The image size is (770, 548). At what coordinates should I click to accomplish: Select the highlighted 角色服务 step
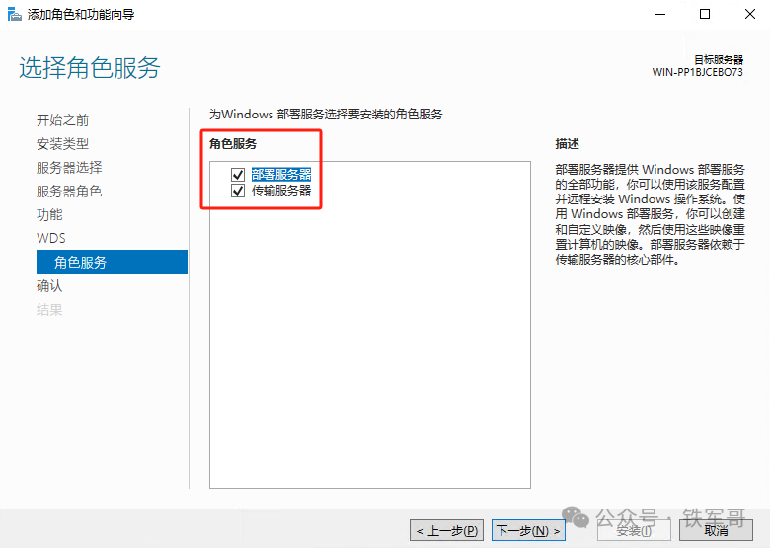(112, 262)
